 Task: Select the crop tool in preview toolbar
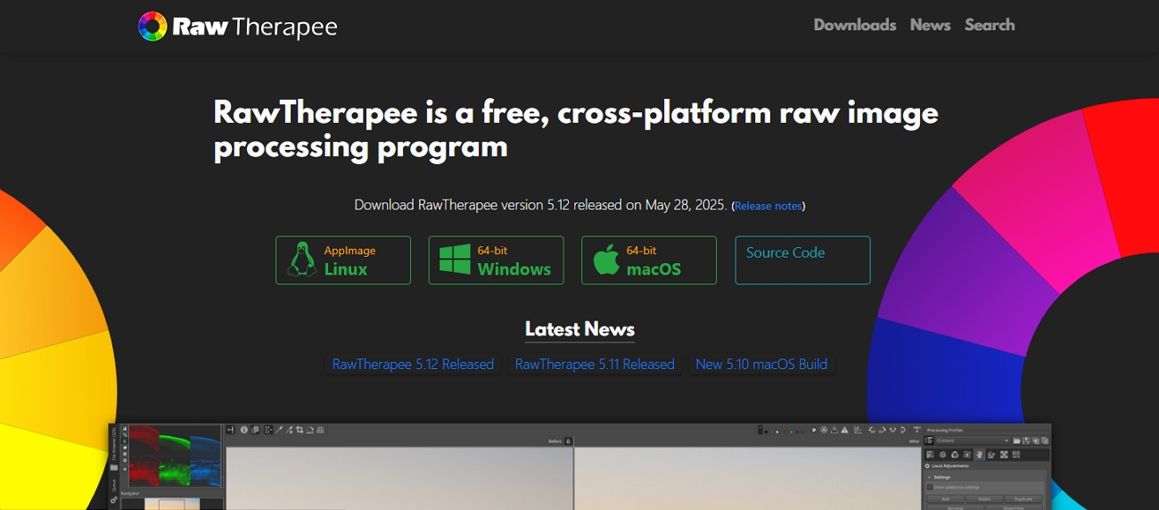click(x=300, y=430)
